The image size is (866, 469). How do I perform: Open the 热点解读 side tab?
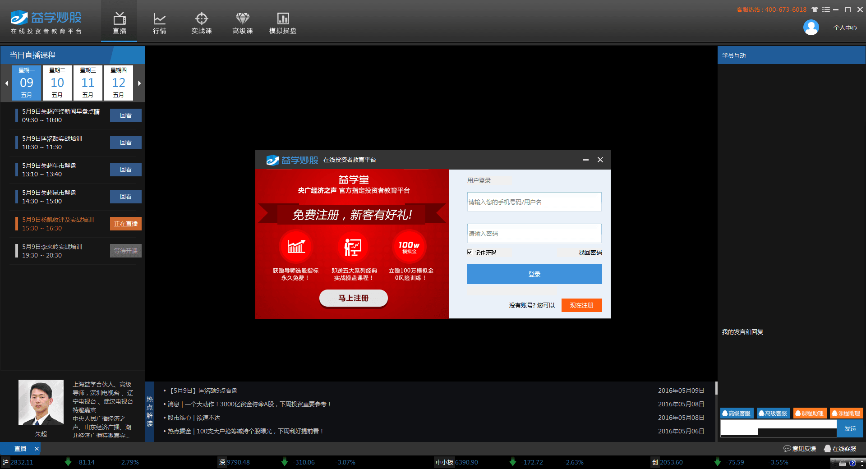coord(149,411)
